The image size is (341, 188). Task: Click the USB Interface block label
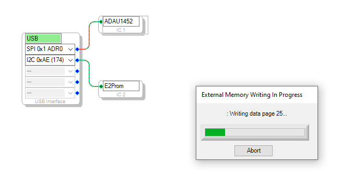[x=50, y=101]
